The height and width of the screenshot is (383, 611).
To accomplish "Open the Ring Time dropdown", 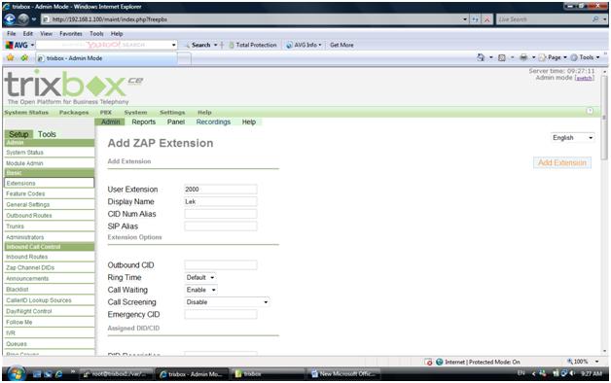I will [200, 277].
